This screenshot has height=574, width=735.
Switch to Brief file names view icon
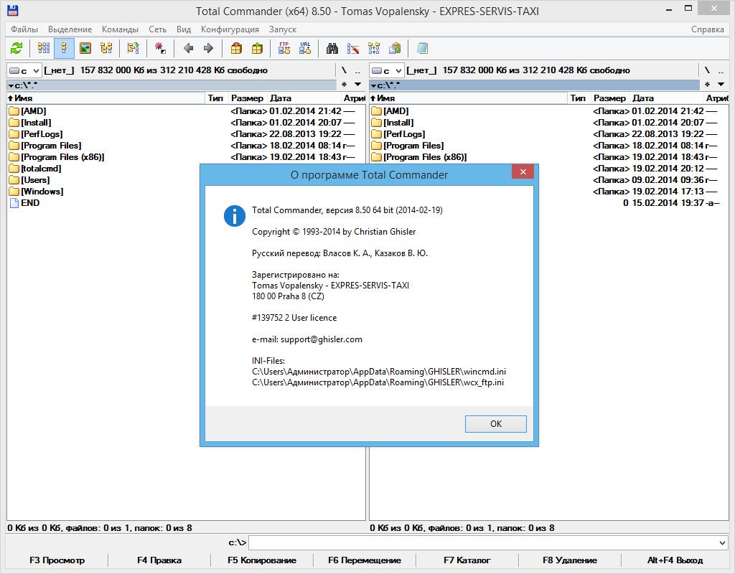(44, 48)
